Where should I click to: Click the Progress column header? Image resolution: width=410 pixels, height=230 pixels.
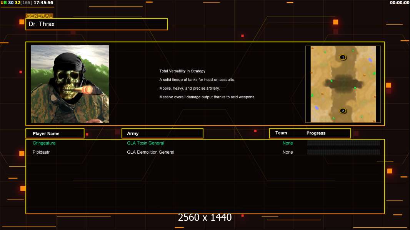coord(316,133)
